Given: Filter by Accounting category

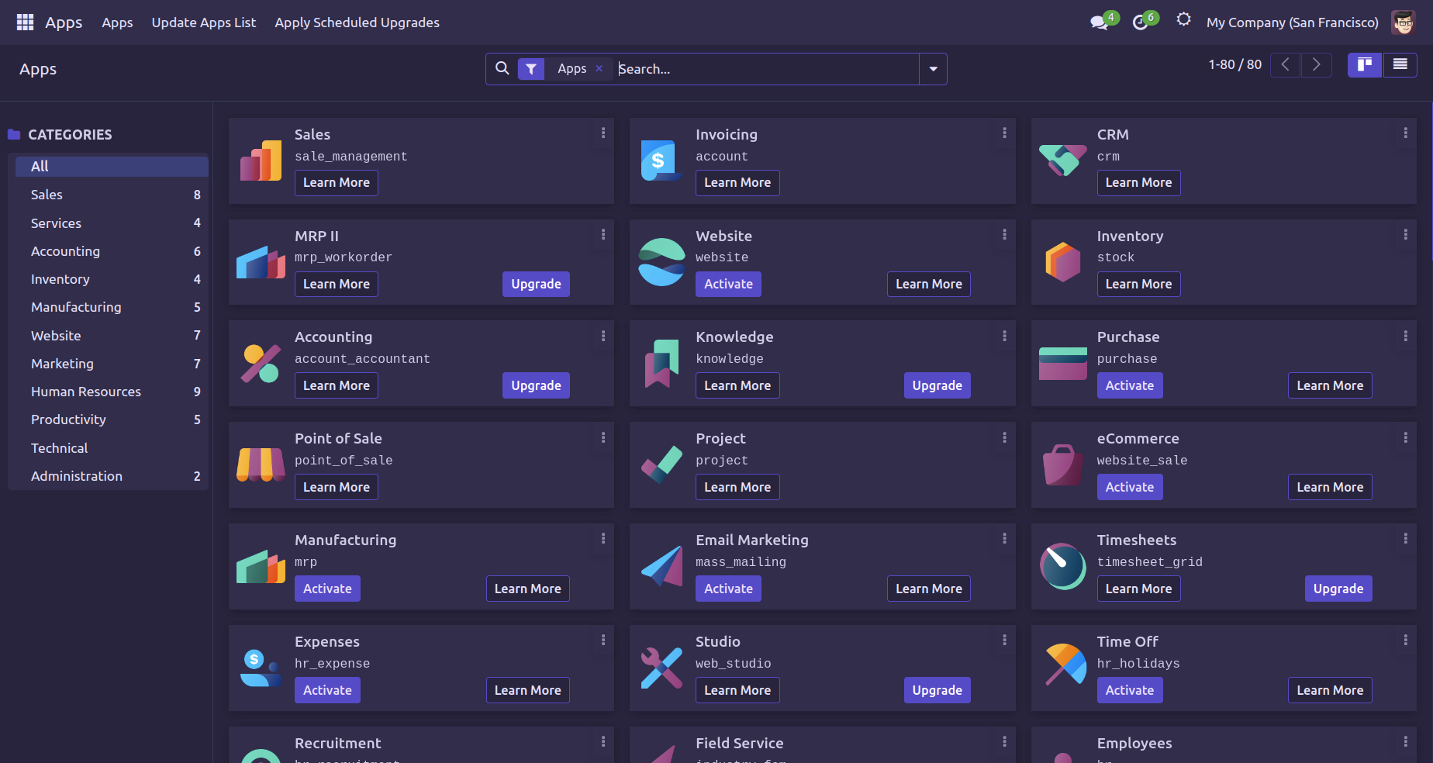Looking at the screenshot, I should (112, 251).
